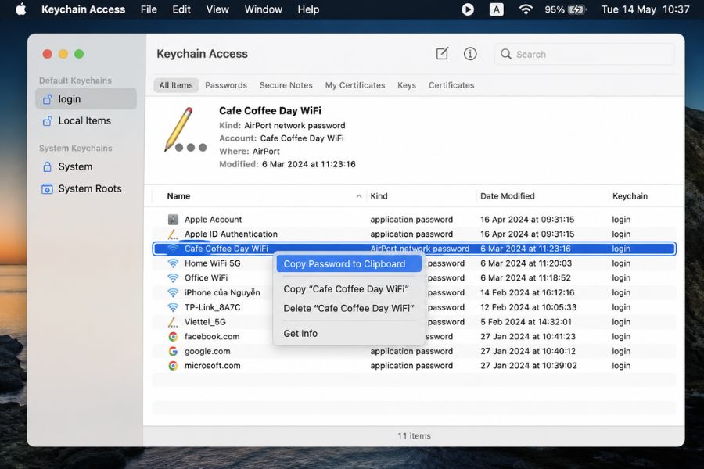704x469 pixels.
Task: Select the google.com entry name
Action: [207, 351]
